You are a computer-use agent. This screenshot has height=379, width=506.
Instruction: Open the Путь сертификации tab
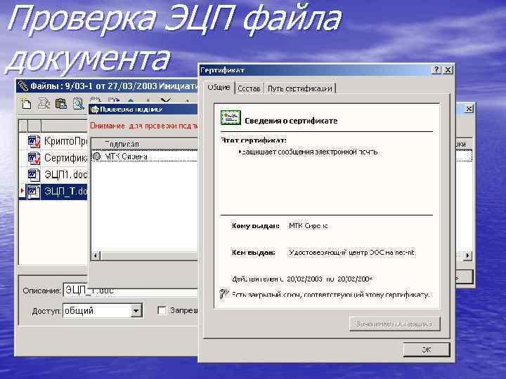300,88
